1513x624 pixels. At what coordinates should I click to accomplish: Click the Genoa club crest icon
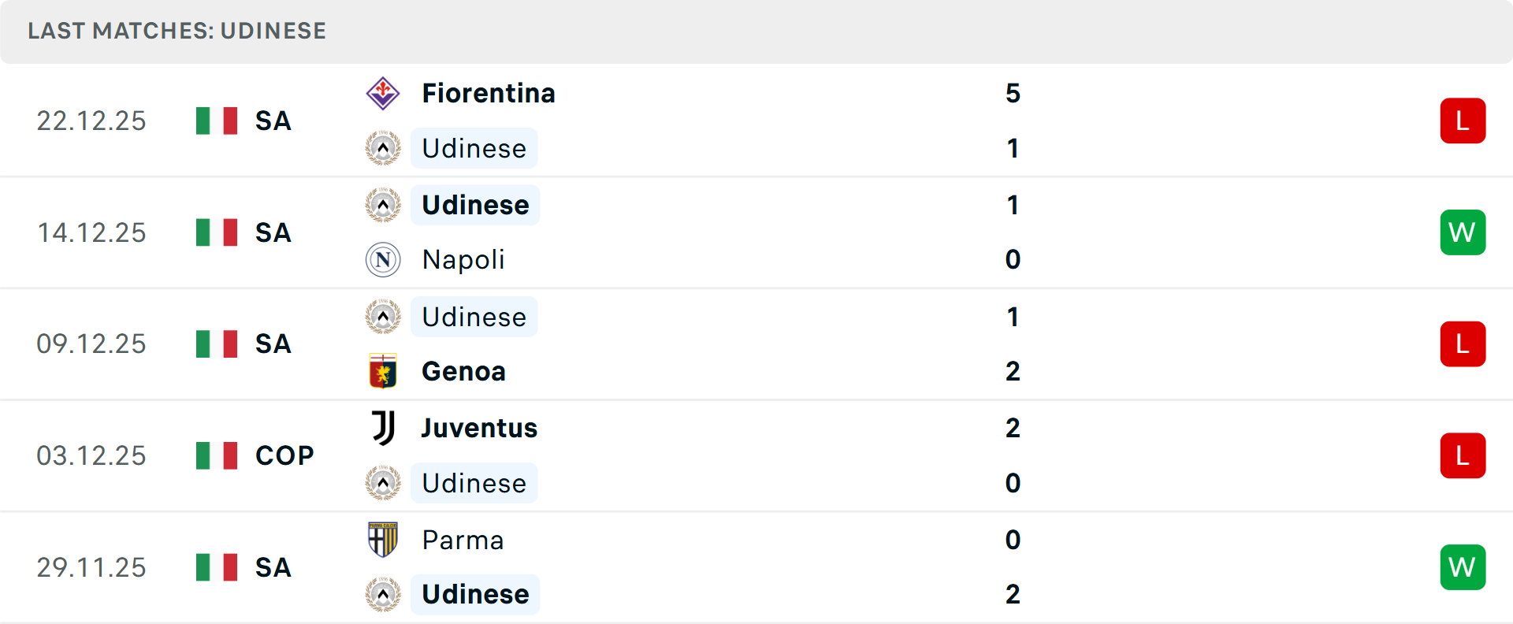[x=383, y=371]
